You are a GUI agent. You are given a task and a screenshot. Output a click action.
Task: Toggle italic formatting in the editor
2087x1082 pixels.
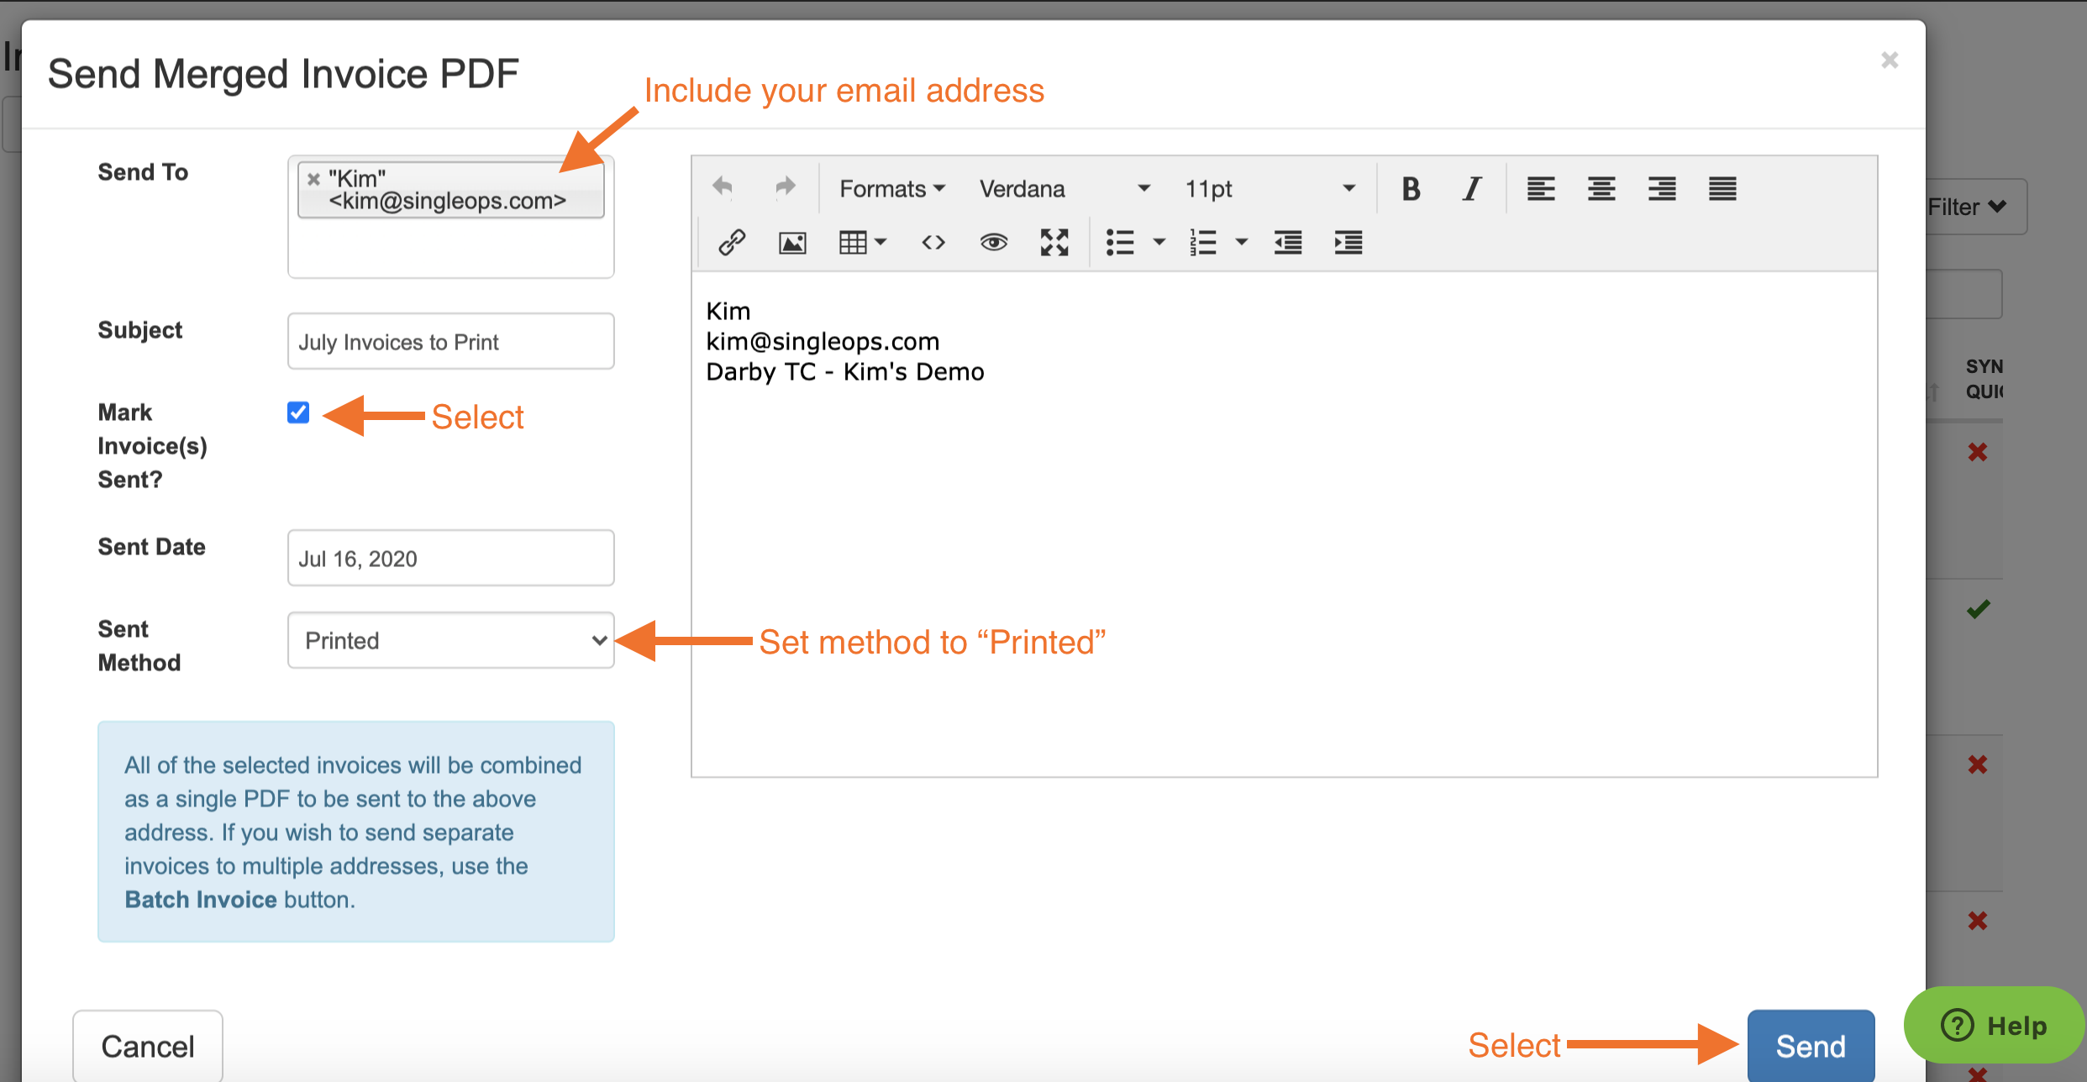pos(1471,188)
